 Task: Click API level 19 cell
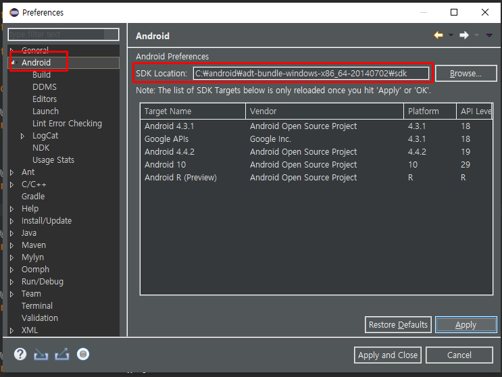(x=466, y=152)
